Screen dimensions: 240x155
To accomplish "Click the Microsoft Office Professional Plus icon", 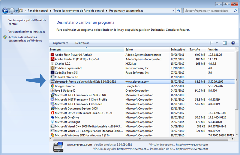I will point(52,113).
